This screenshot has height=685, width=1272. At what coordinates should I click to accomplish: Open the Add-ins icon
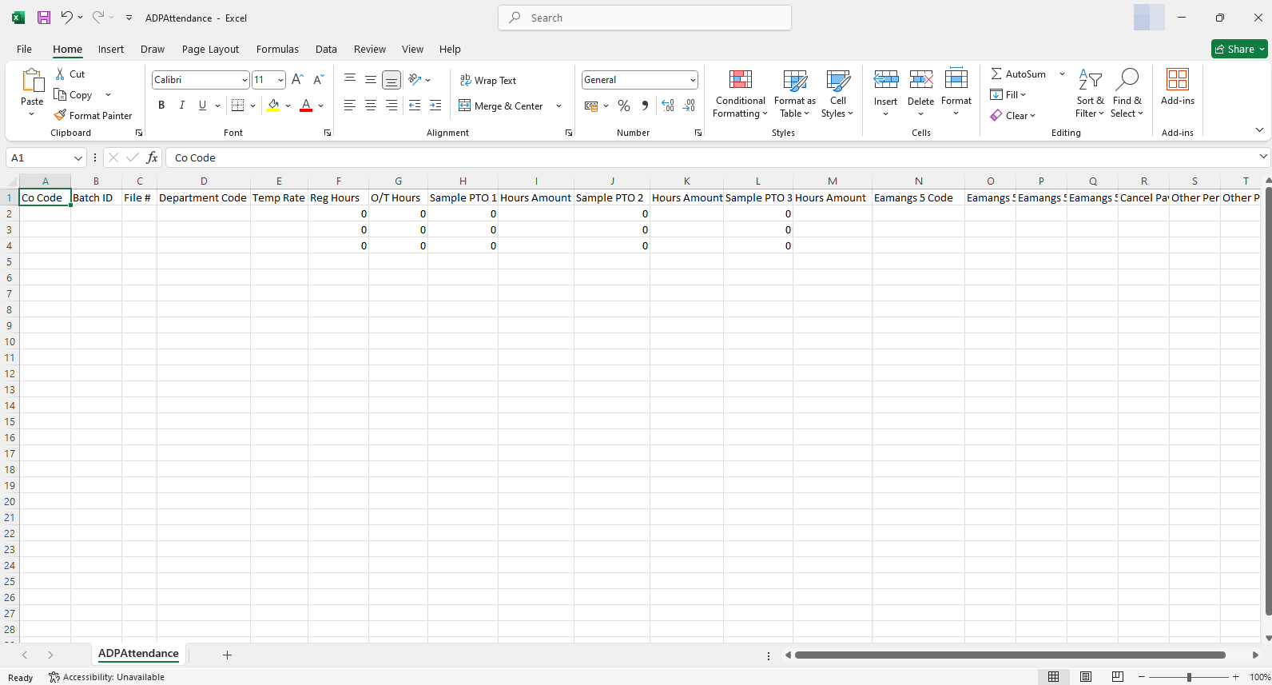(1177, 80)
